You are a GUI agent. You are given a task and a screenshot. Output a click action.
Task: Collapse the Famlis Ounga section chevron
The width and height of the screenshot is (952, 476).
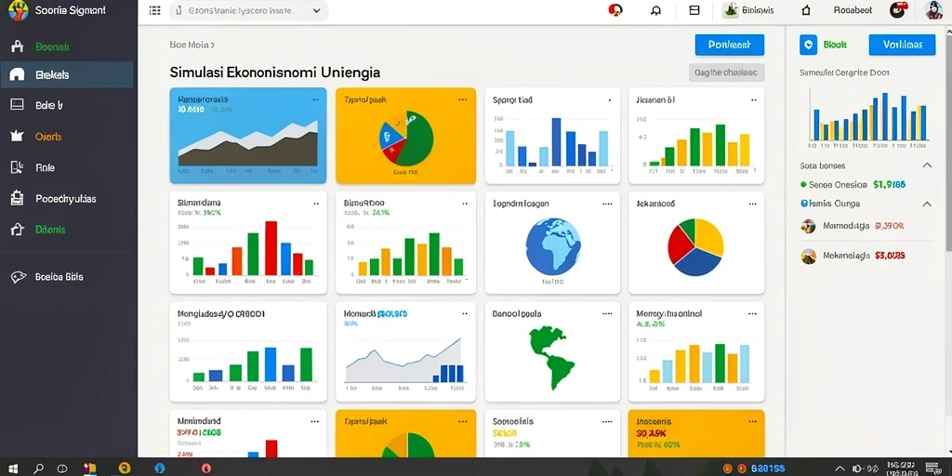tap(927, 204)
